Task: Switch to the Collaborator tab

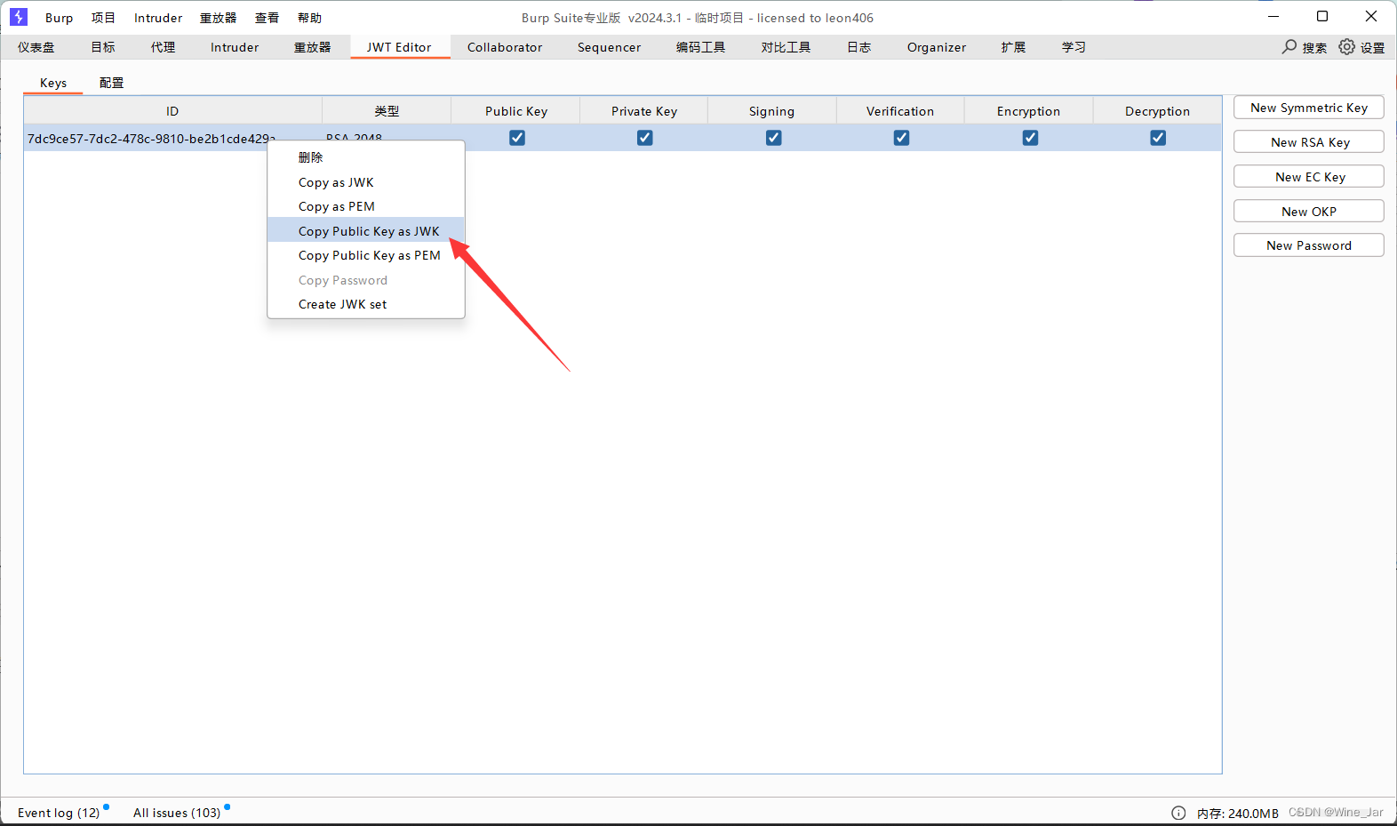Action: [505, 47]
